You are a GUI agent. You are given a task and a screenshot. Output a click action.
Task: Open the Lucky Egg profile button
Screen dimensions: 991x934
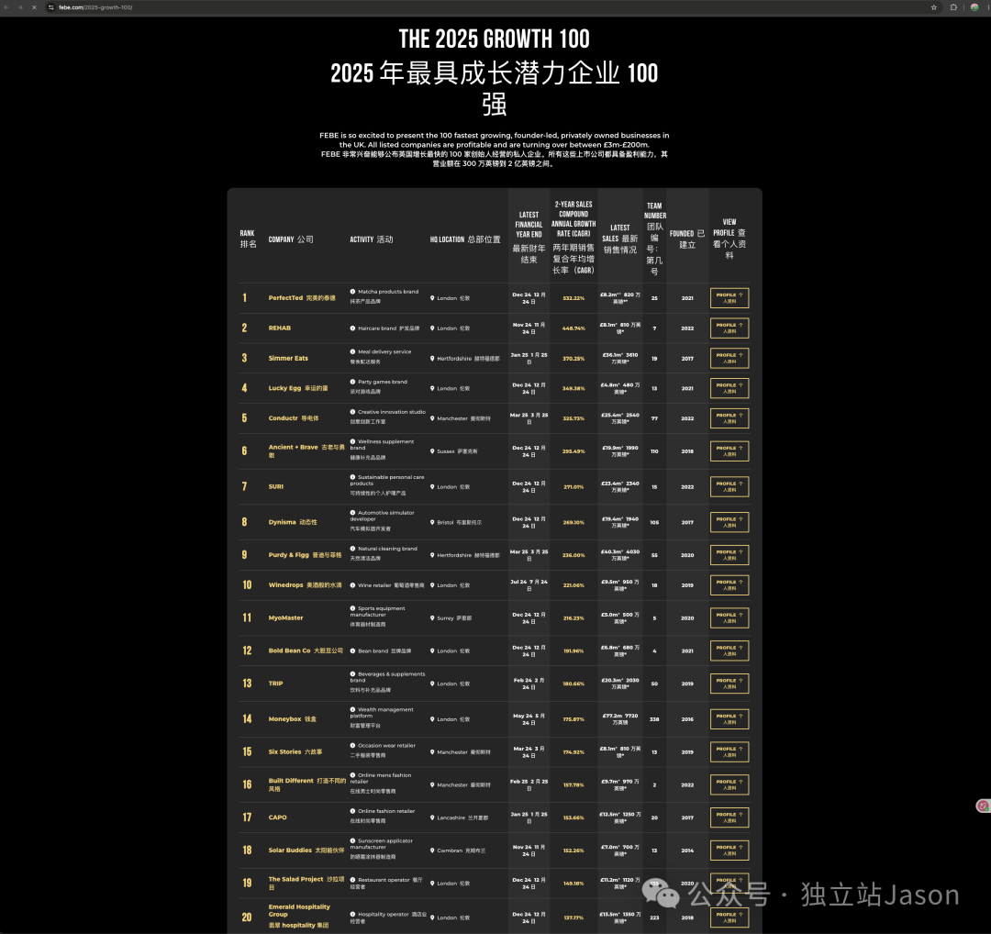pos(729,388)
